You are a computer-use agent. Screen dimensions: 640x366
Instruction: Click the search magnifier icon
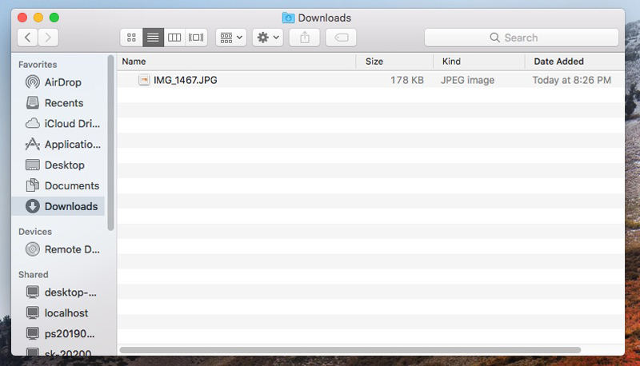coord(494,38)
